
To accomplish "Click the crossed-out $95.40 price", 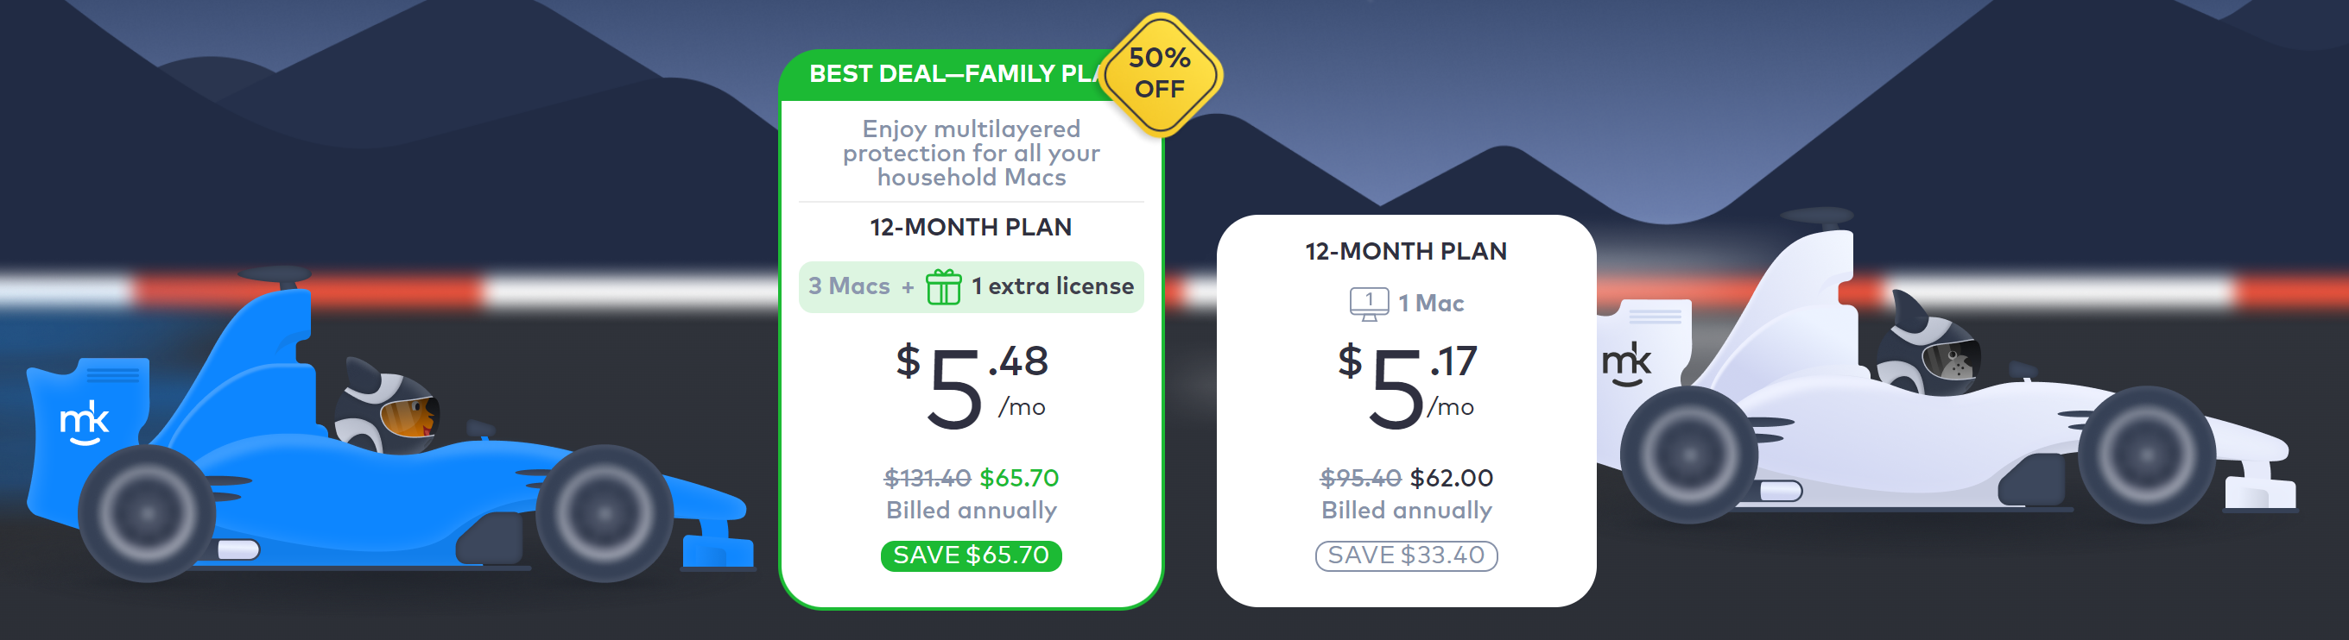I will point(1359,478).
